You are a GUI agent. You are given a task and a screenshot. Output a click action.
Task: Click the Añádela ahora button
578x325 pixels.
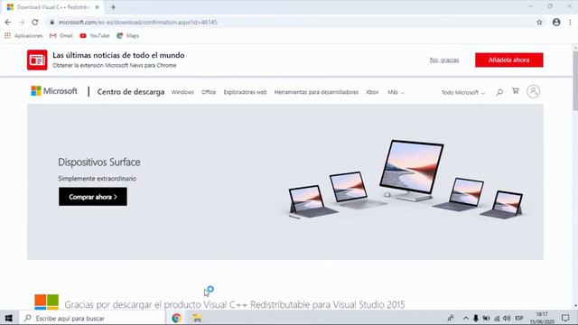pos(508,60)
